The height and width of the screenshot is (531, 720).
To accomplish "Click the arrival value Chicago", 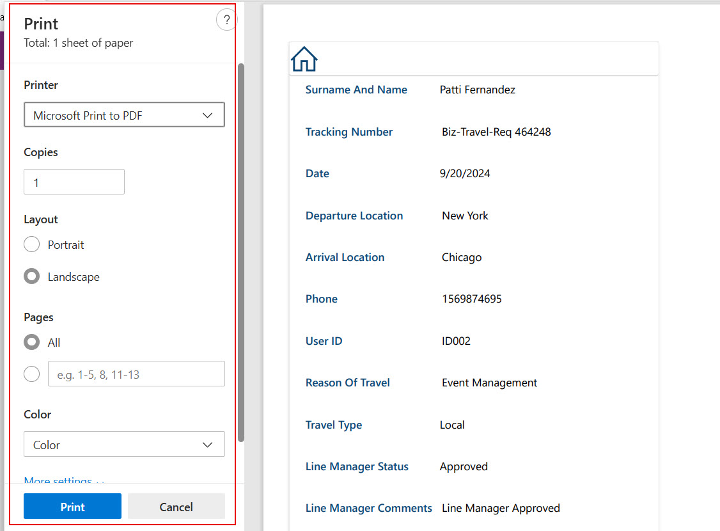I will click(x=462, y=257).
